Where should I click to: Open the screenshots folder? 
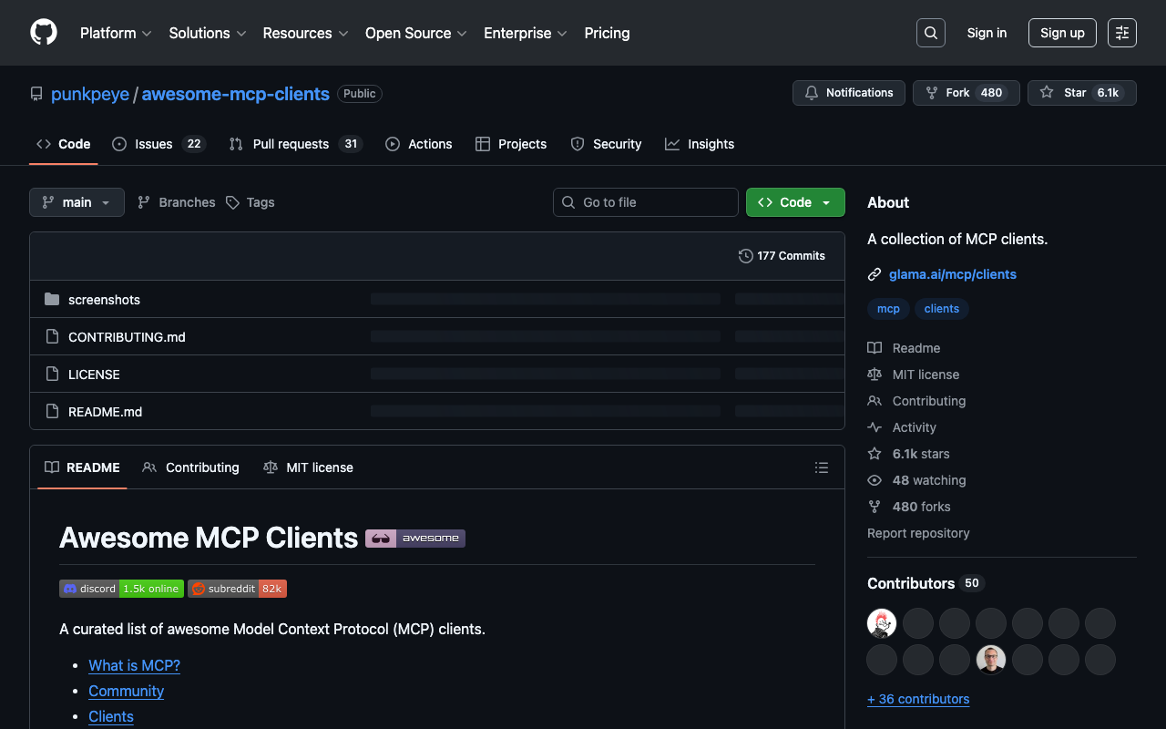coord(104,300)
